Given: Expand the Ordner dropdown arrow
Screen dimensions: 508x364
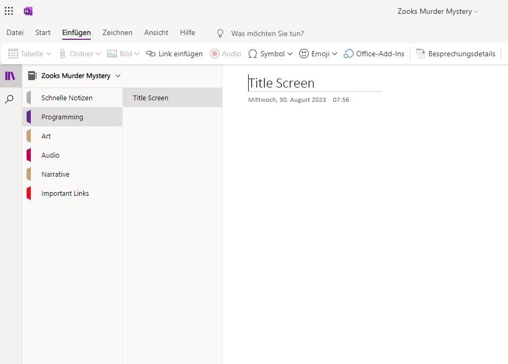Looking at the screenshot, I should [98, 54].
